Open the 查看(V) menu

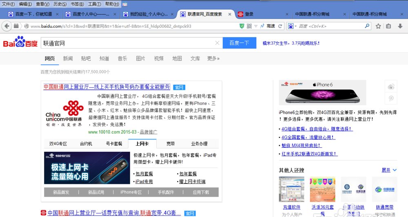43,4
